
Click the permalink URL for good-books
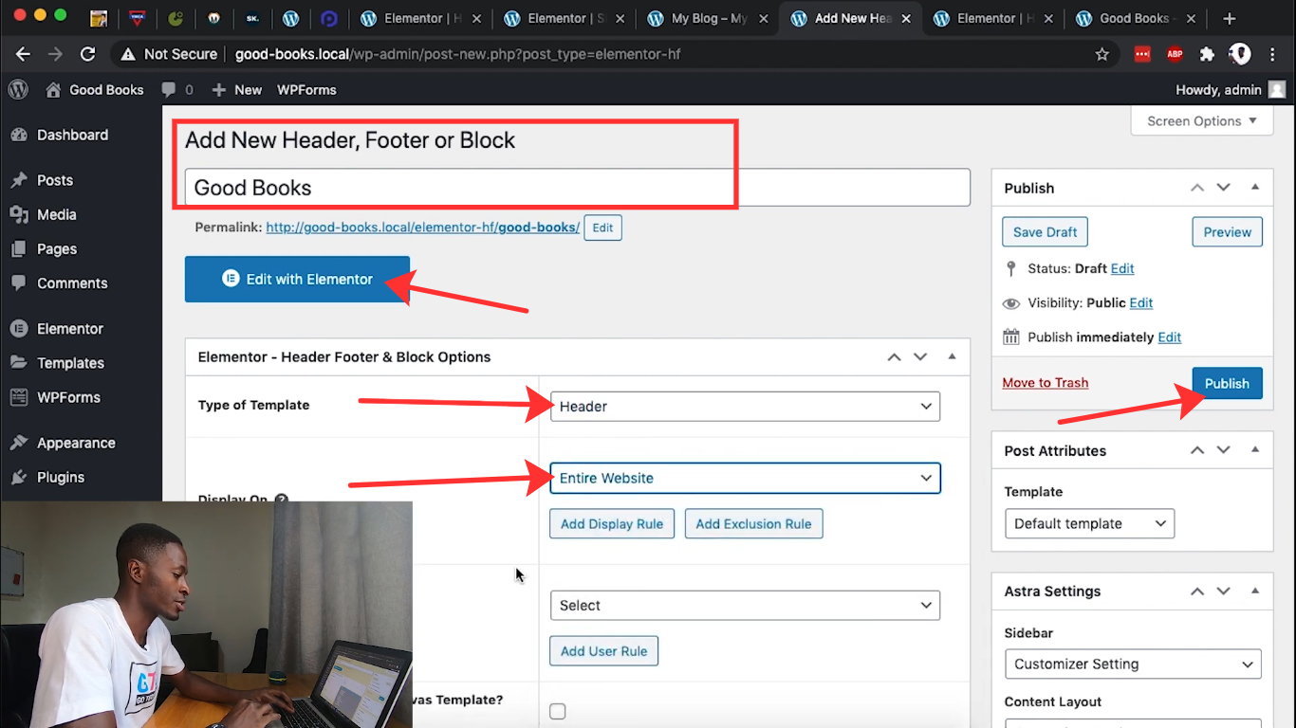422,227
